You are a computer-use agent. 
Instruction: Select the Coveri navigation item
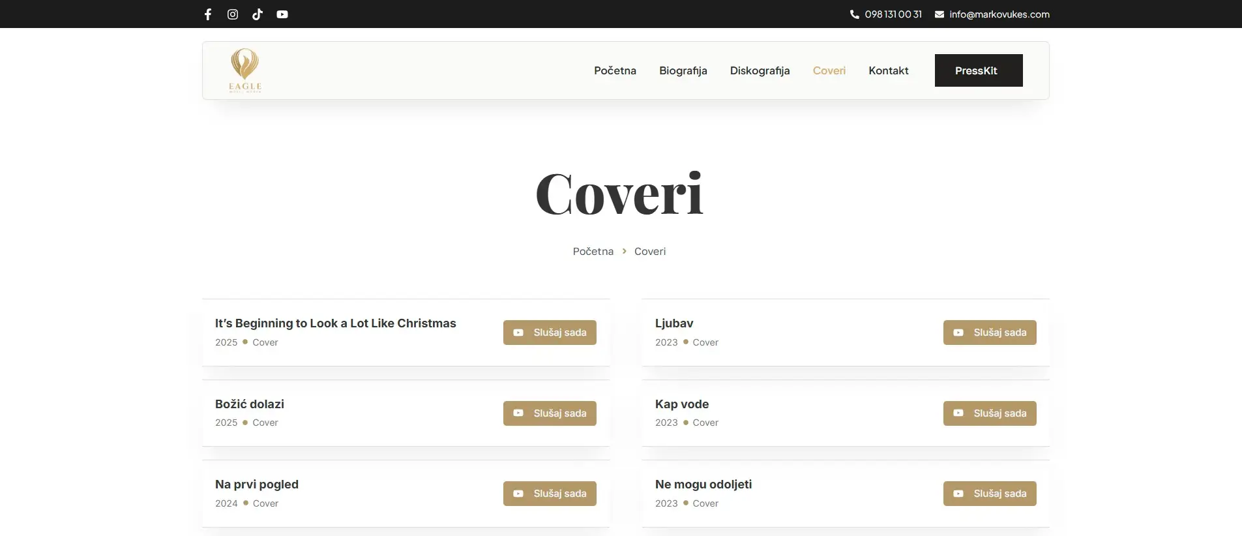829,70
